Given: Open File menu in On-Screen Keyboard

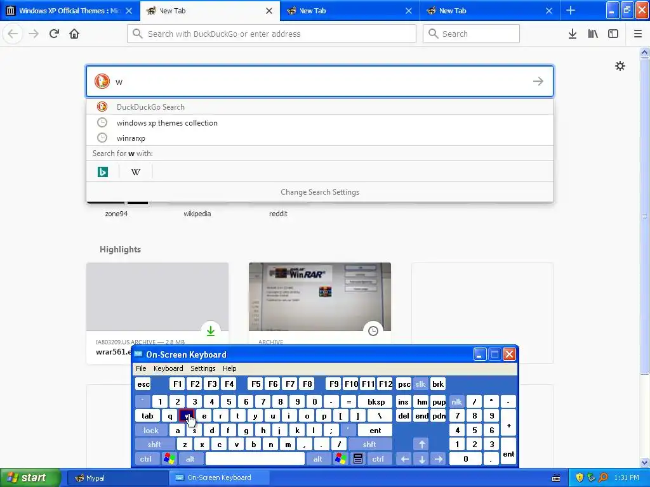Looking at the screenshot, I should [141, 368].
